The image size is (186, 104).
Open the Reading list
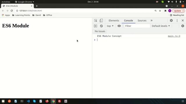click(177, 15)
